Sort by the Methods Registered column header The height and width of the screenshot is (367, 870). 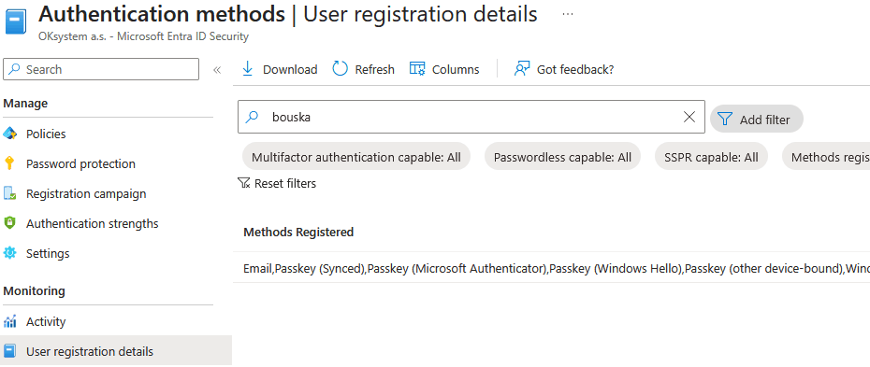pyautogui.click(x=298, y=232)
